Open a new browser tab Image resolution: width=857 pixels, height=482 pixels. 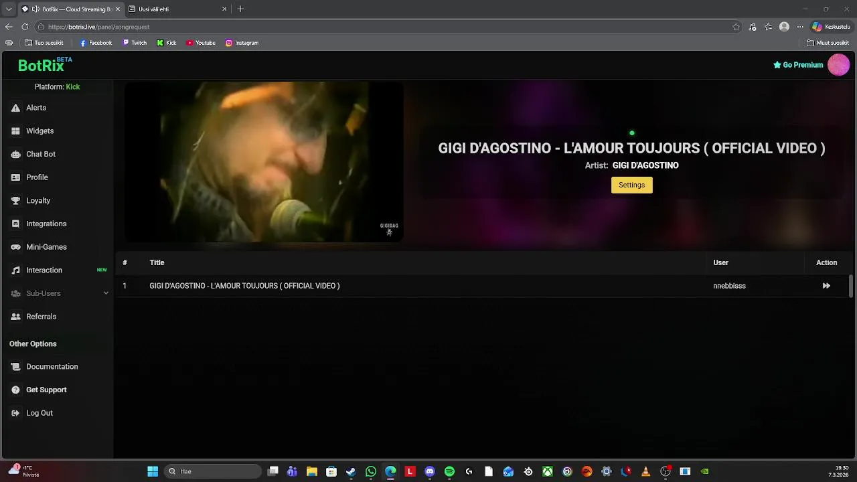point(240,9)
